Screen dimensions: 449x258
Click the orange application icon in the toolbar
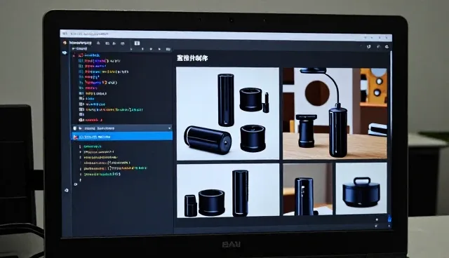click(65, 43)
